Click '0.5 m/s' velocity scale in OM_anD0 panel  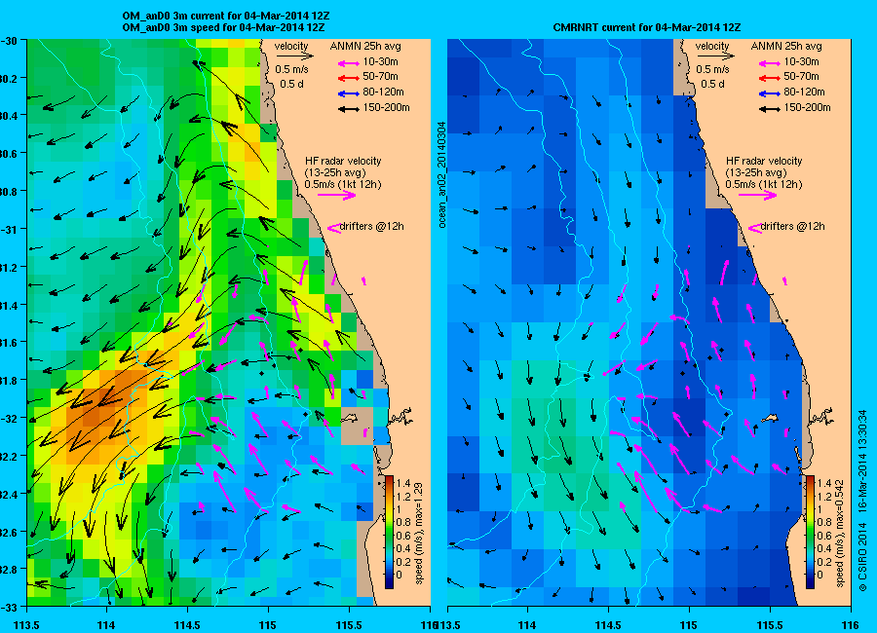pyautogui.click(x=292, y=69)
